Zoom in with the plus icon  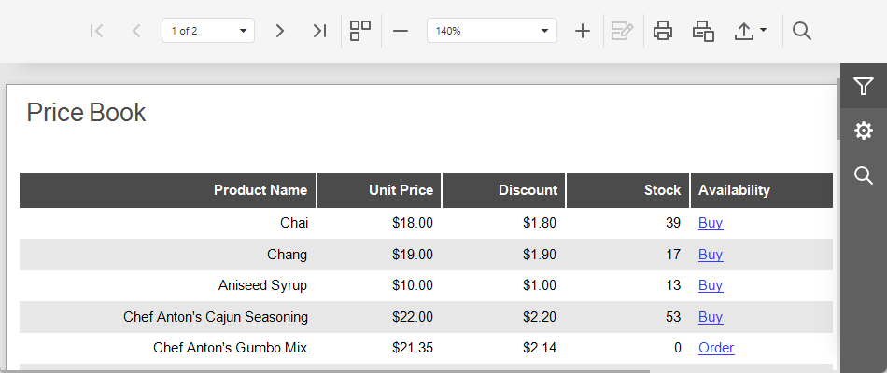coord(582,31)
